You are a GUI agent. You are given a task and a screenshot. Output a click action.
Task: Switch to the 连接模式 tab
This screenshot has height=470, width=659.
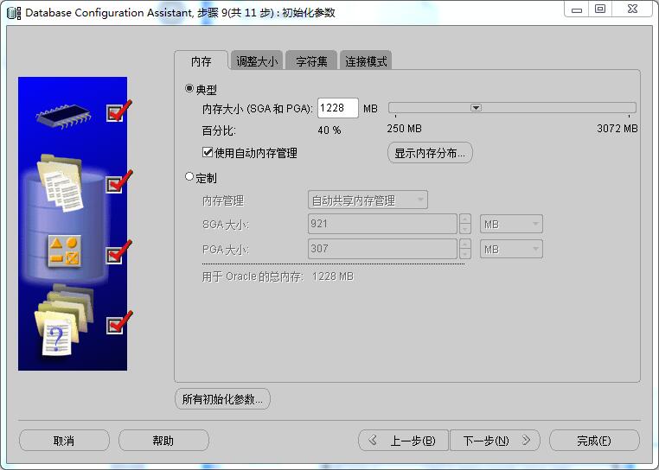[x=366, y=61]
